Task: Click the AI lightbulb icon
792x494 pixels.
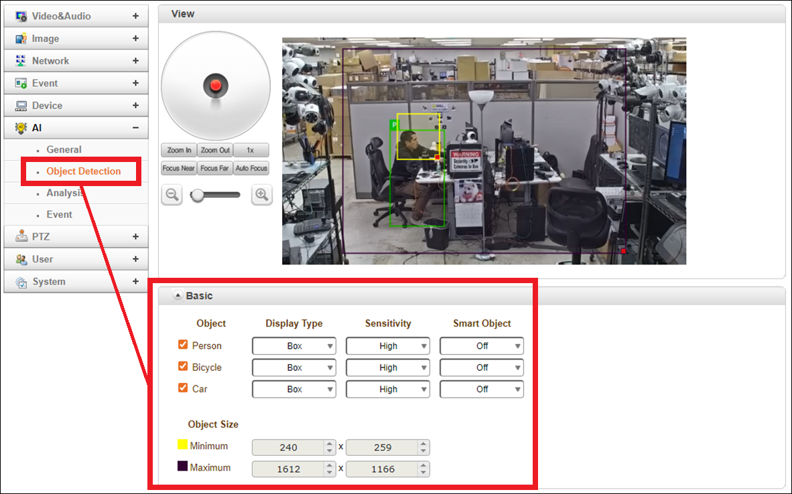Action: pos(21,128)
